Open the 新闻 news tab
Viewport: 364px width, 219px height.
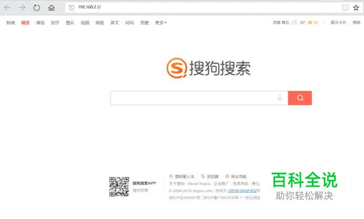pyautogui.click(x=11, y=23)
